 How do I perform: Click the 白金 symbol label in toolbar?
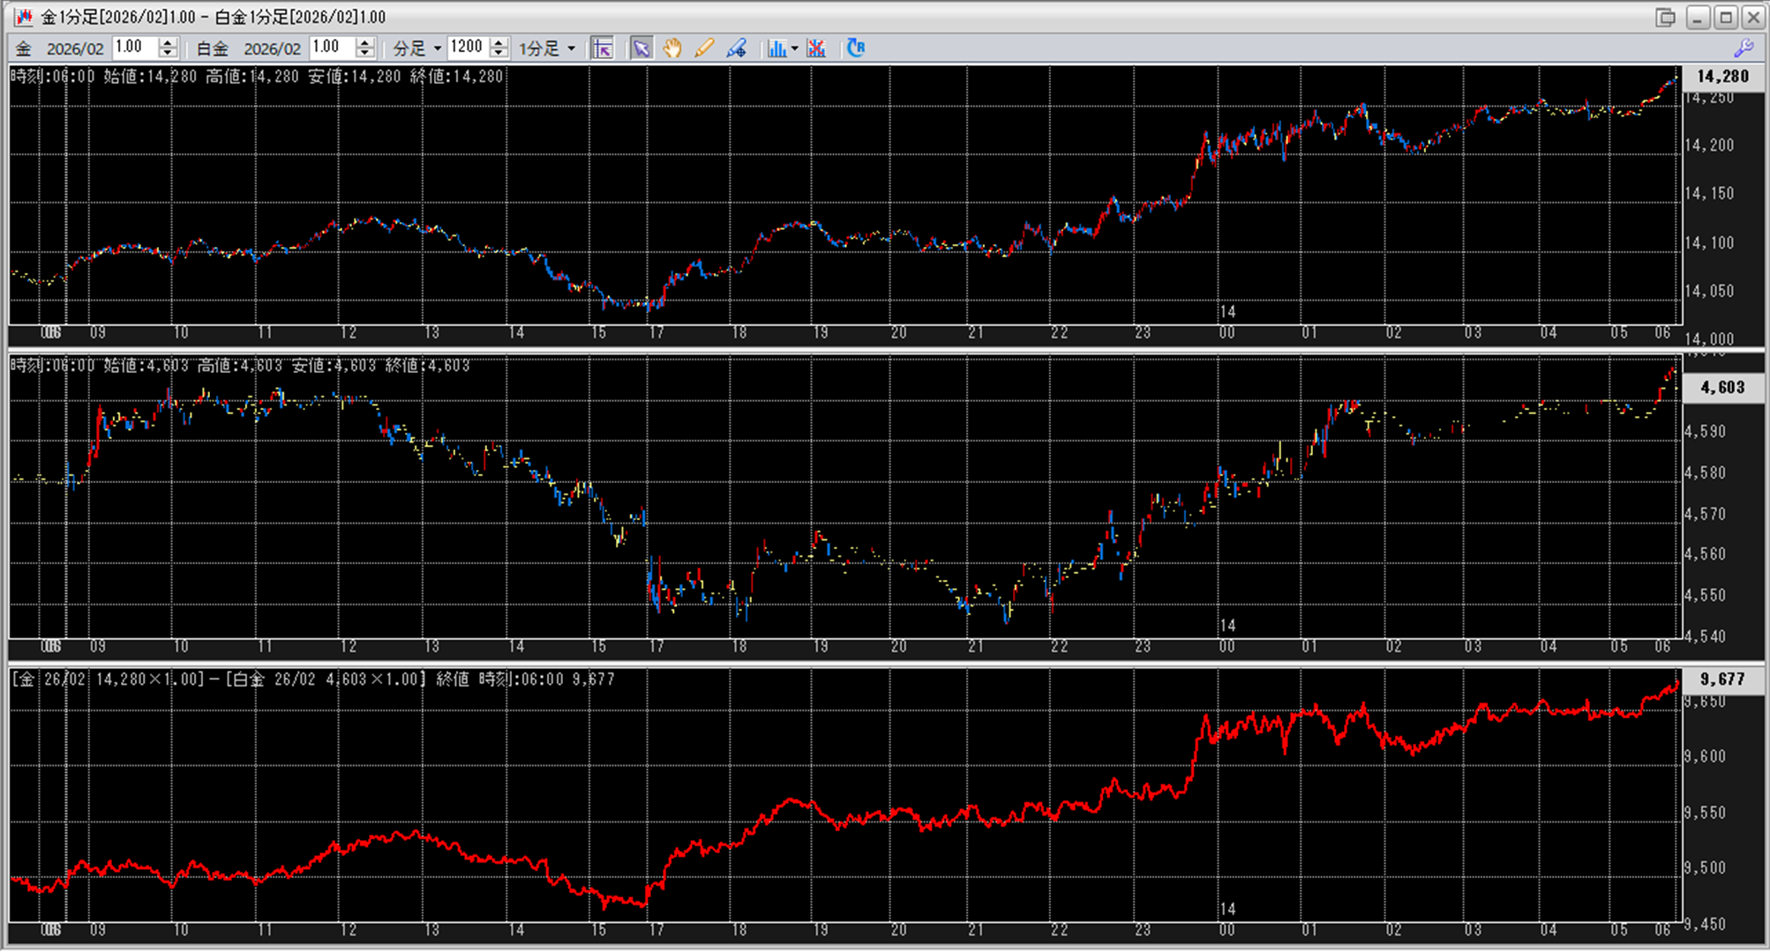point(212,48)
